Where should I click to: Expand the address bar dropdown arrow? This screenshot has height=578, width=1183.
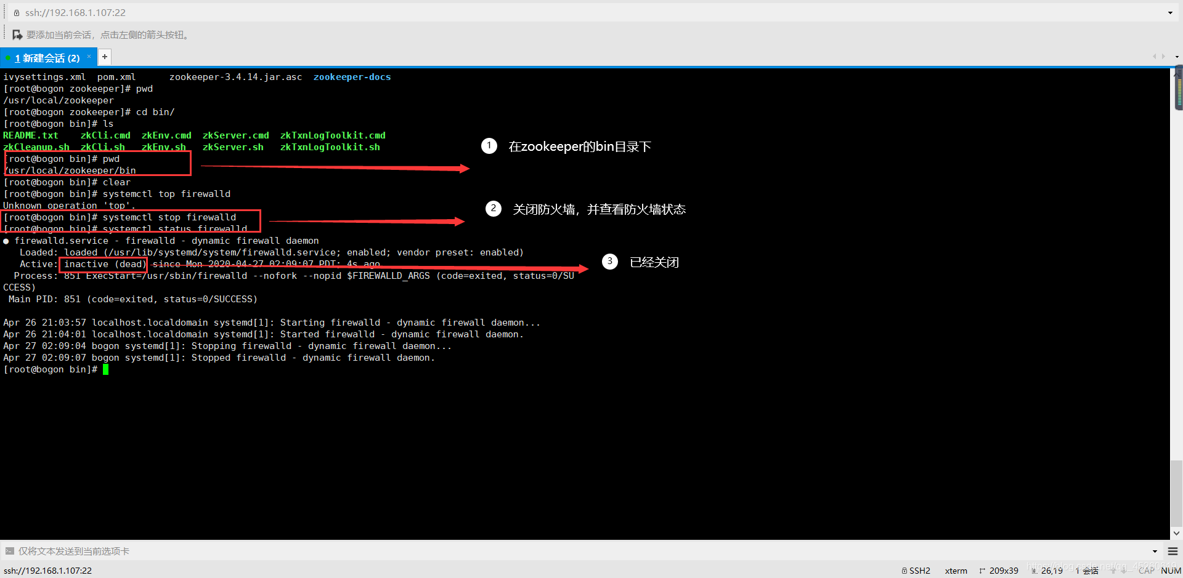point(1170,13)
